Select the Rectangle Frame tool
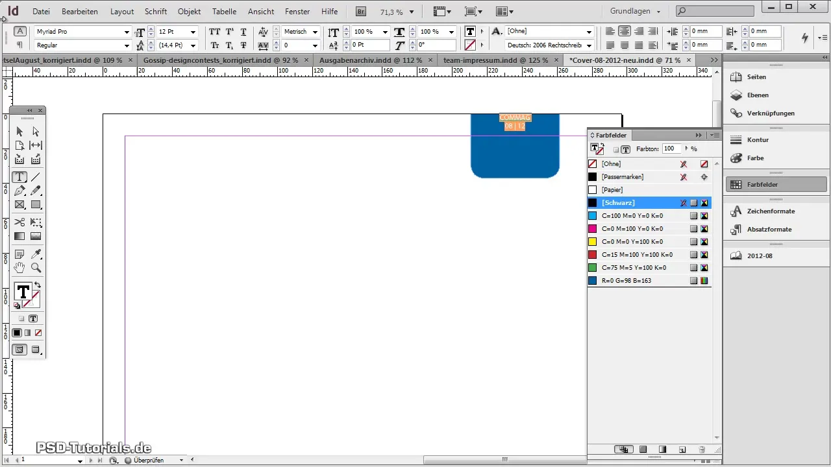The height and width of the screenshot is (467, 831). 19,204
